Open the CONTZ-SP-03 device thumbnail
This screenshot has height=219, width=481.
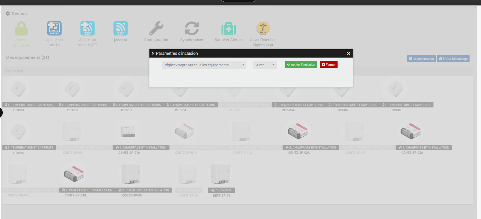355,131
